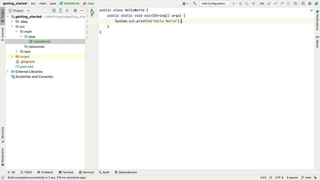The width and height of the screenshot is (320, 180).
Task: Open the Commit tool window tab
Action: coord(2,34)
